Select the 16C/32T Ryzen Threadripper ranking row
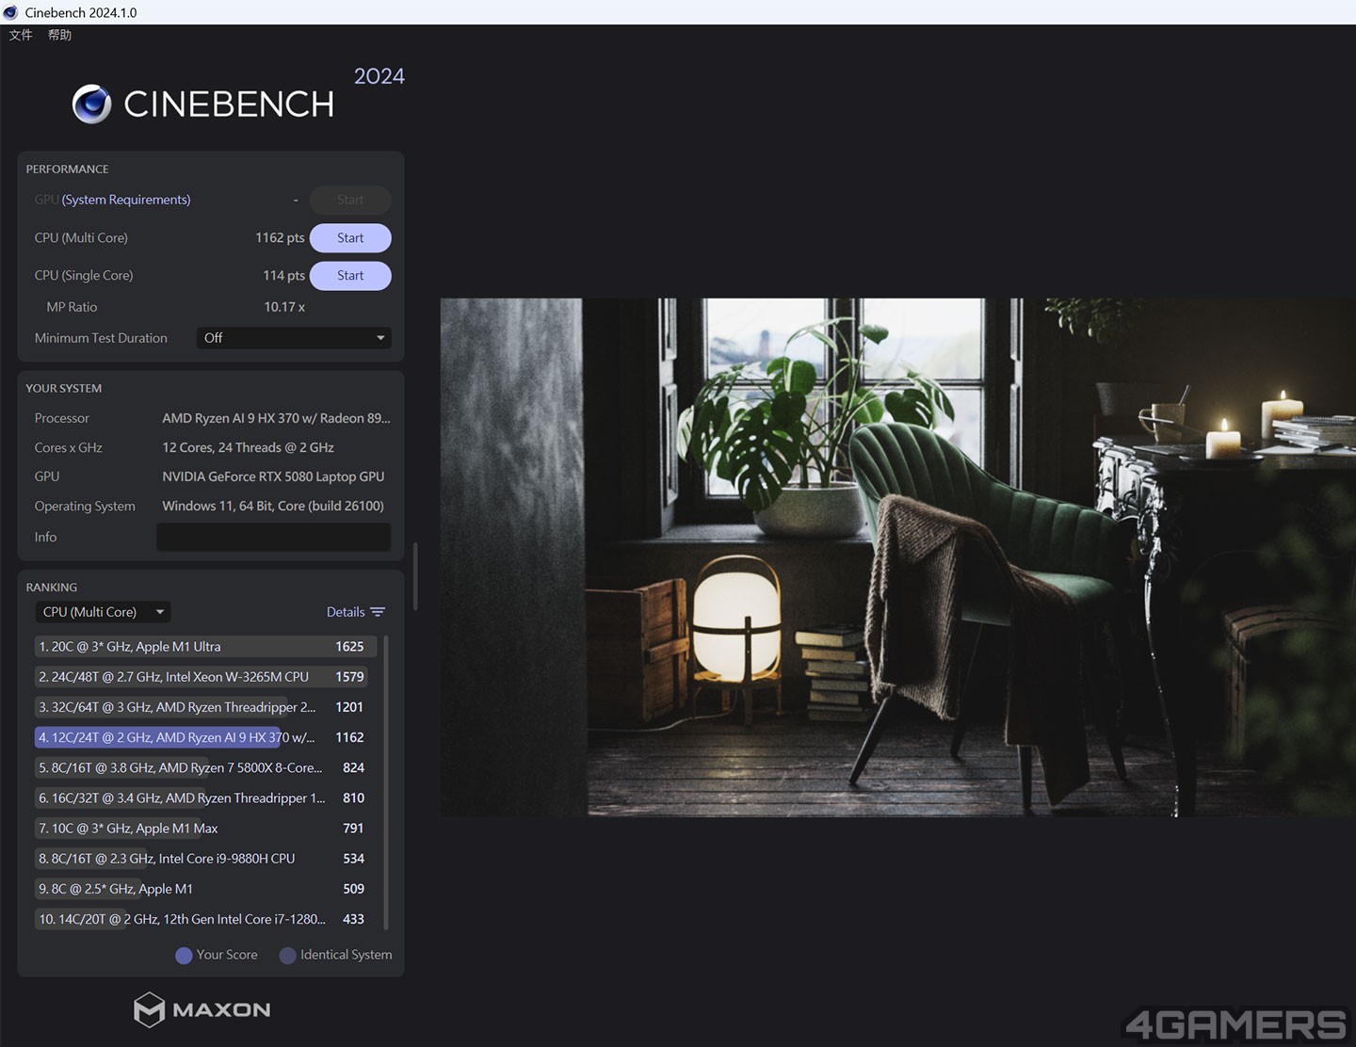 (205, 797)
